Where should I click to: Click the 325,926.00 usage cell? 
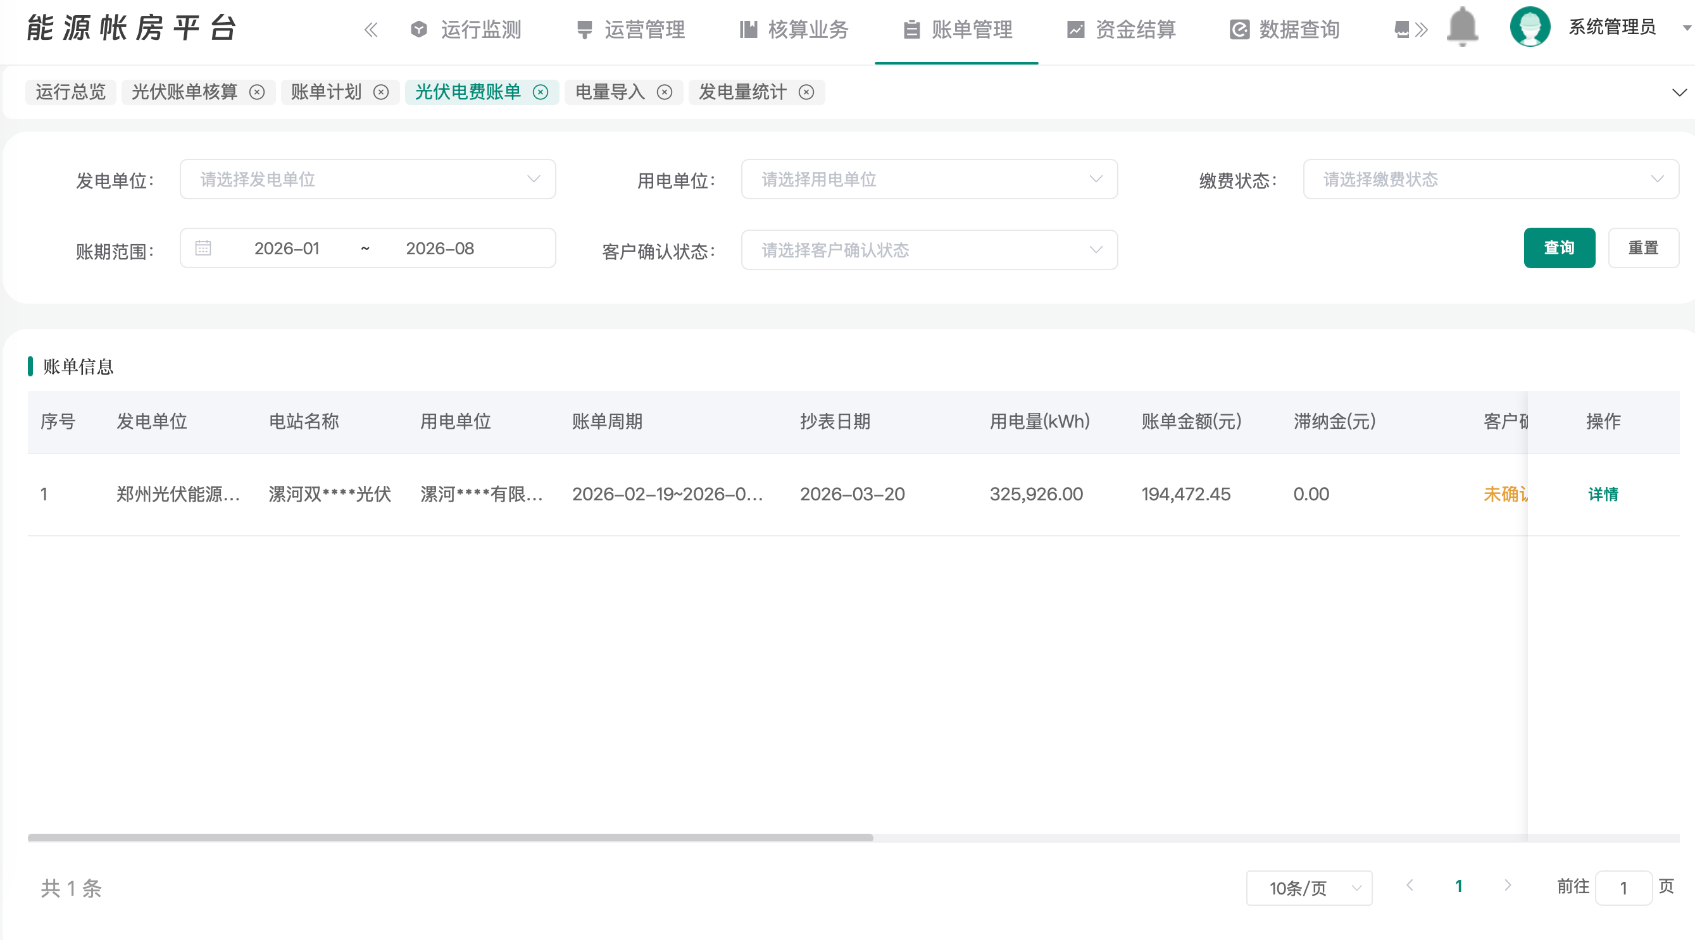1036,494
